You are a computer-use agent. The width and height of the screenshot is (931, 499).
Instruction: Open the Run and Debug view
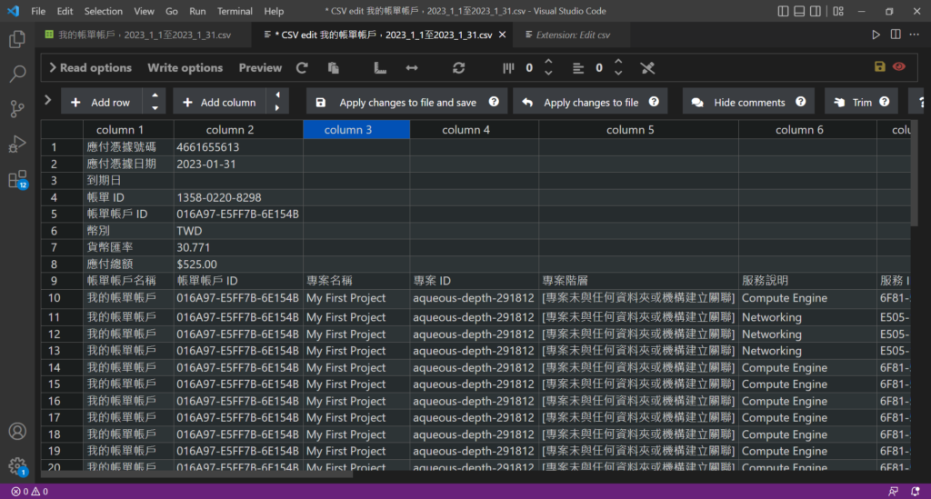[x=17, y=144]
